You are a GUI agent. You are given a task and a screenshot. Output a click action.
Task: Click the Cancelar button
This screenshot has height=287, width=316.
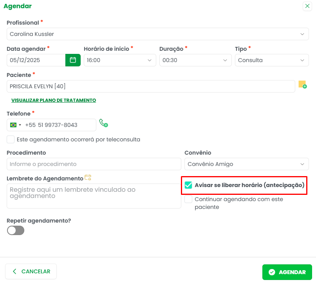(x=31, y=271)
